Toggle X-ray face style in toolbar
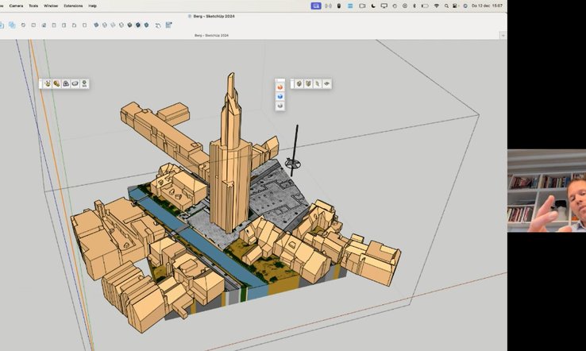The width and height of the screenshot is (586, 351). point(96,25)
